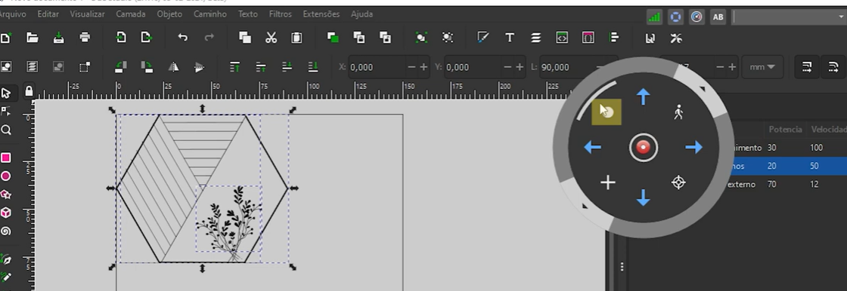Print the document using the printer icon

click(85, 38)
